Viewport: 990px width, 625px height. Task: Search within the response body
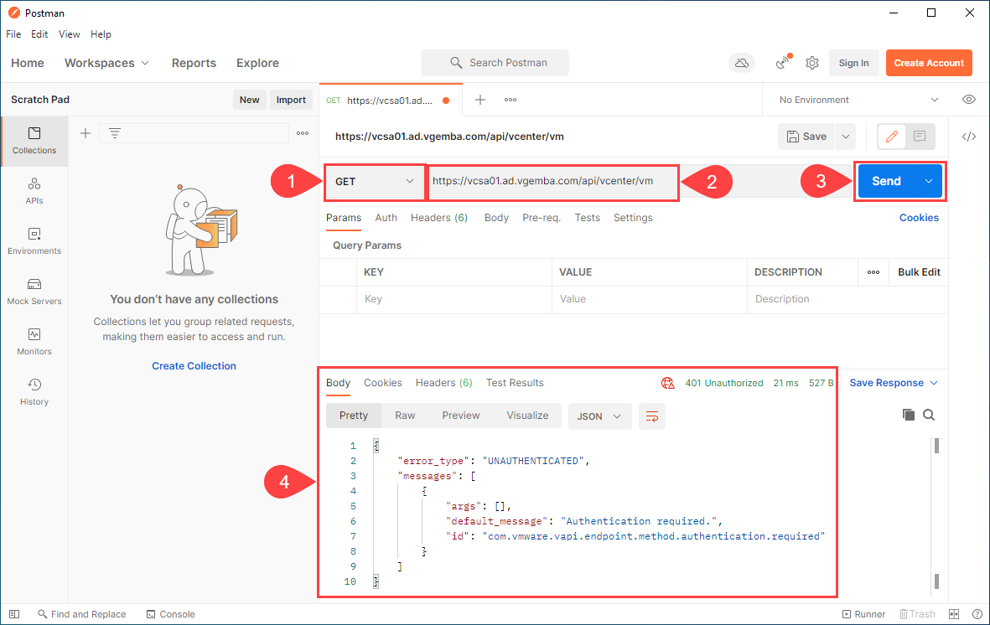pyautogui.click(x=929, y=415)
